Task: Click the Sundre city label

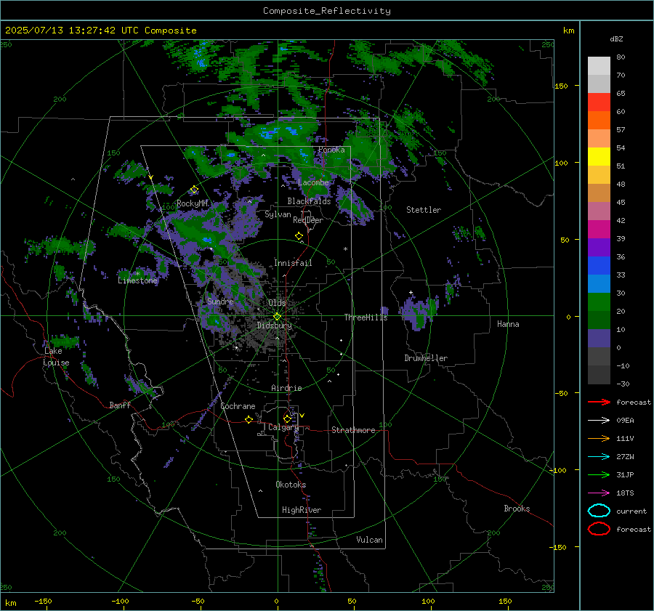Action: [x=220, y=301]
